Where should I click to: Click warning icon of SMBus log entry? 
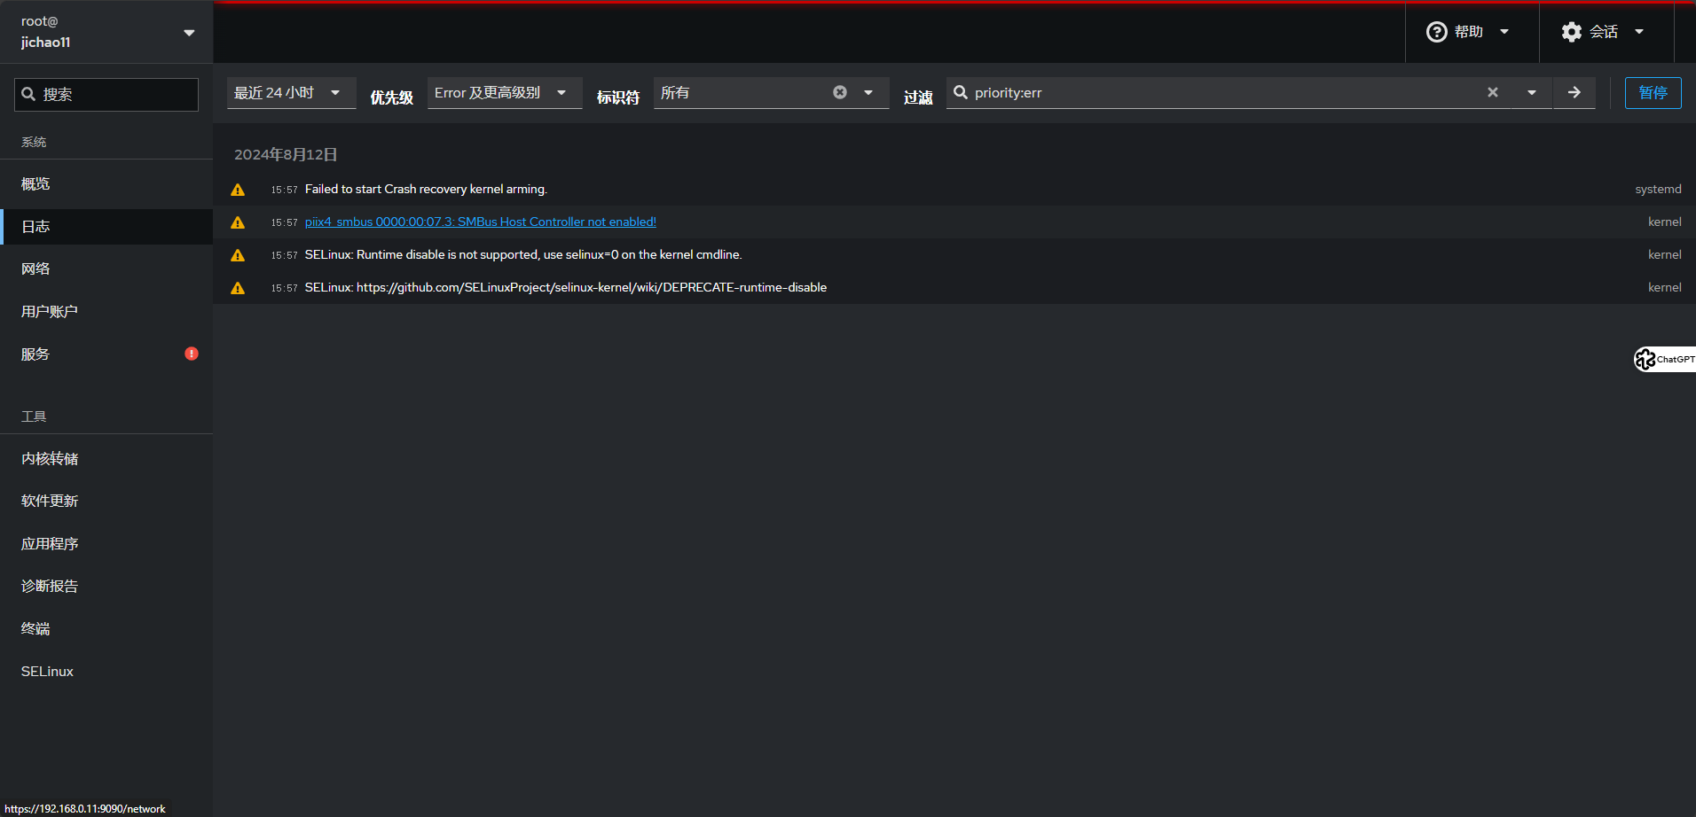(x=238, y=222)
